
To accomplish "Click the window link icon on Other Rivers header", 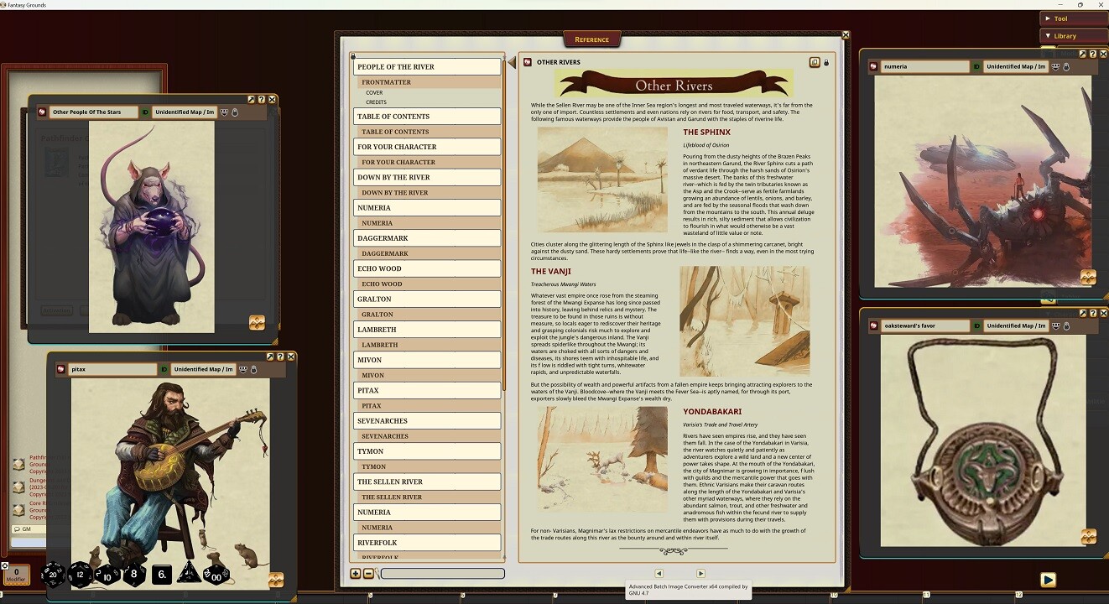I will click(815, 62).
